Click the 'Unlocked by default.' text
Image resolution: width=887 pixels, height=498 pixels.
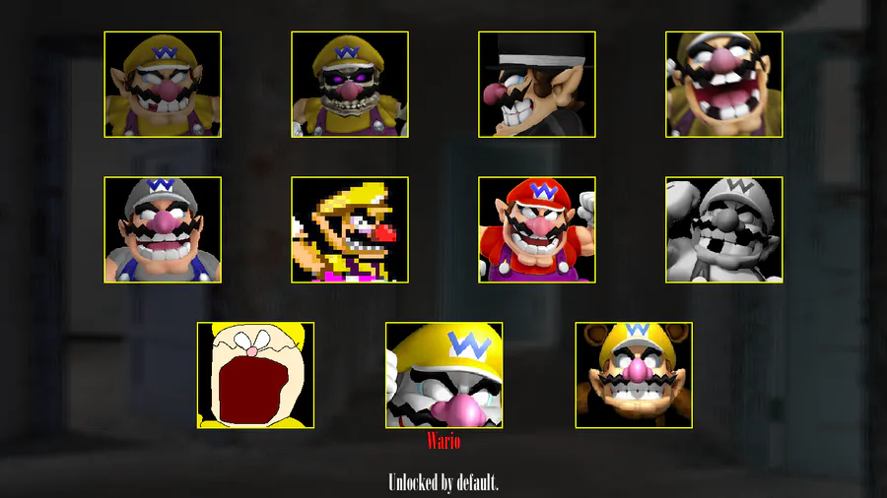pos(443,483)
